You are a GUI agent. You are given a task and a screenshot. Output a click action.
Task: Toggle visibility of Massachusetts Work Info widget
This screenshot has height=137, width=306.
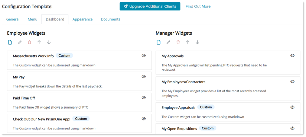pos(144,56)
